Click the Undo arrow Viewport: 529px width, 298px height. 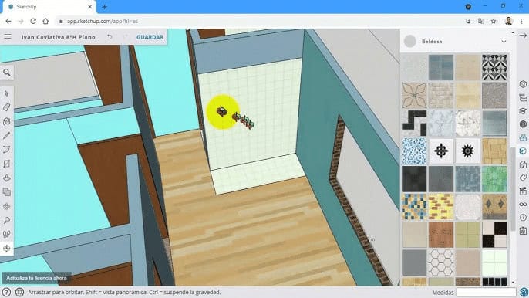pyautogui.click(x=110, y=36)
